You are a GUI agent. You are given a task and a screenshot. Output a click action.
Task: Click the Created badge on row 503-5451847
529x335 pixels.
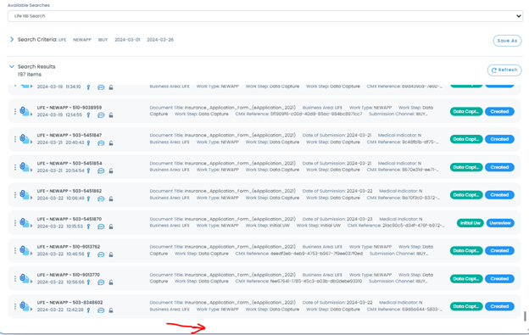499,139
